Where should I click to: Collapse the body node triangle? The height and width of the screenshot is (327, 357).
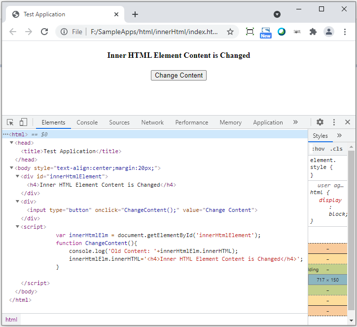(11, 168)
